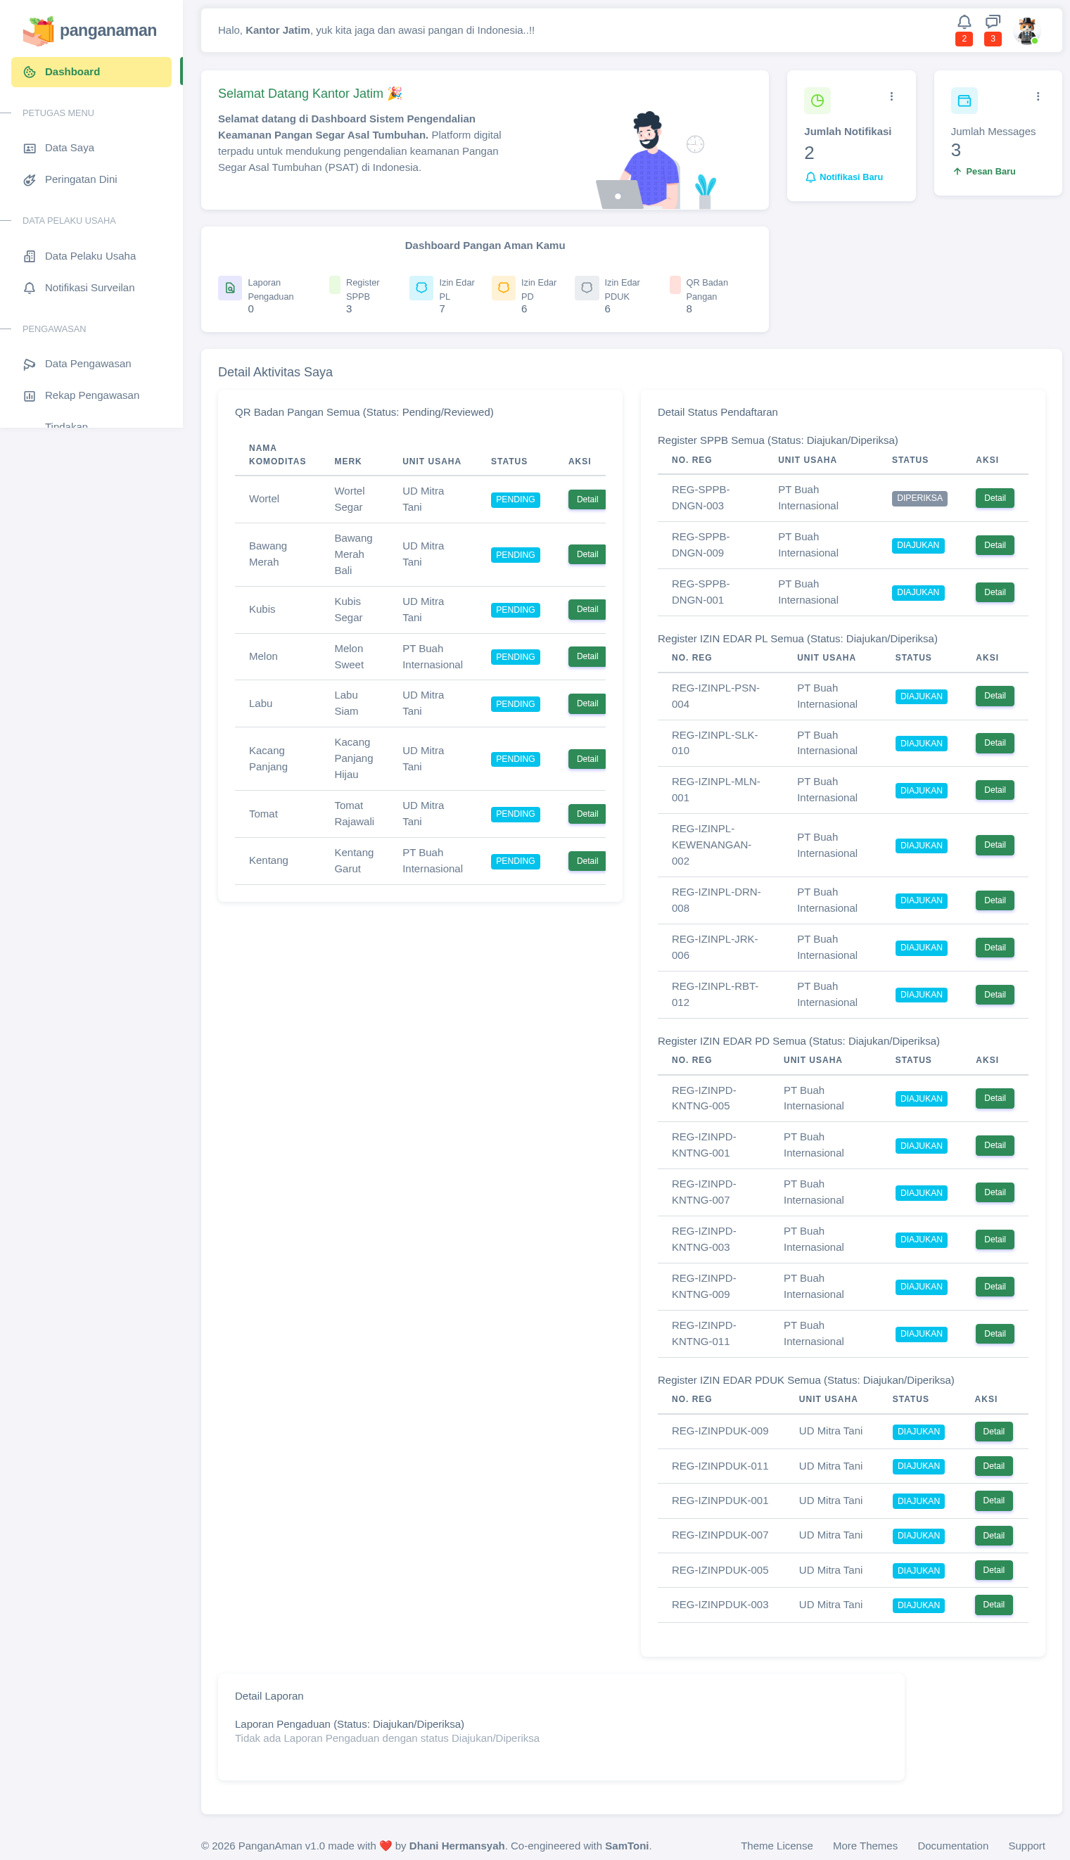Screen dimensions: 1070x1860
Task: Click the Izin Edar PD icon
Action: [504, 288]
